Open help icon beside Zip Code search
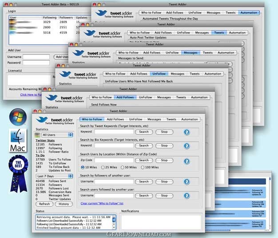This screenshot has height=238, width=278. pyautogui.click(x=187, y=160)
